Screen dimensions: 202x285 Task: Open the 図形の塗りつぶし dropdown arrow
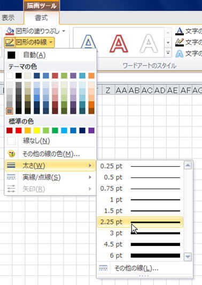64,31
